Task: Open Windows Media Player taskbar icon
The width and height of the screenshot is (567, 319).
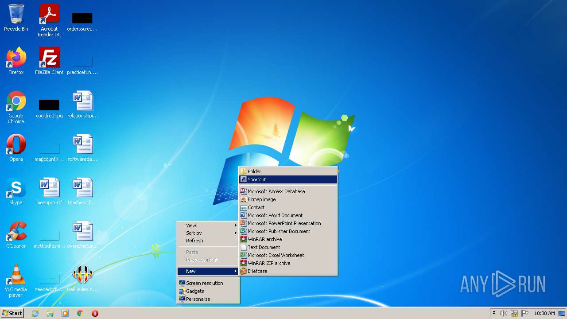Action: pos(65,313)
